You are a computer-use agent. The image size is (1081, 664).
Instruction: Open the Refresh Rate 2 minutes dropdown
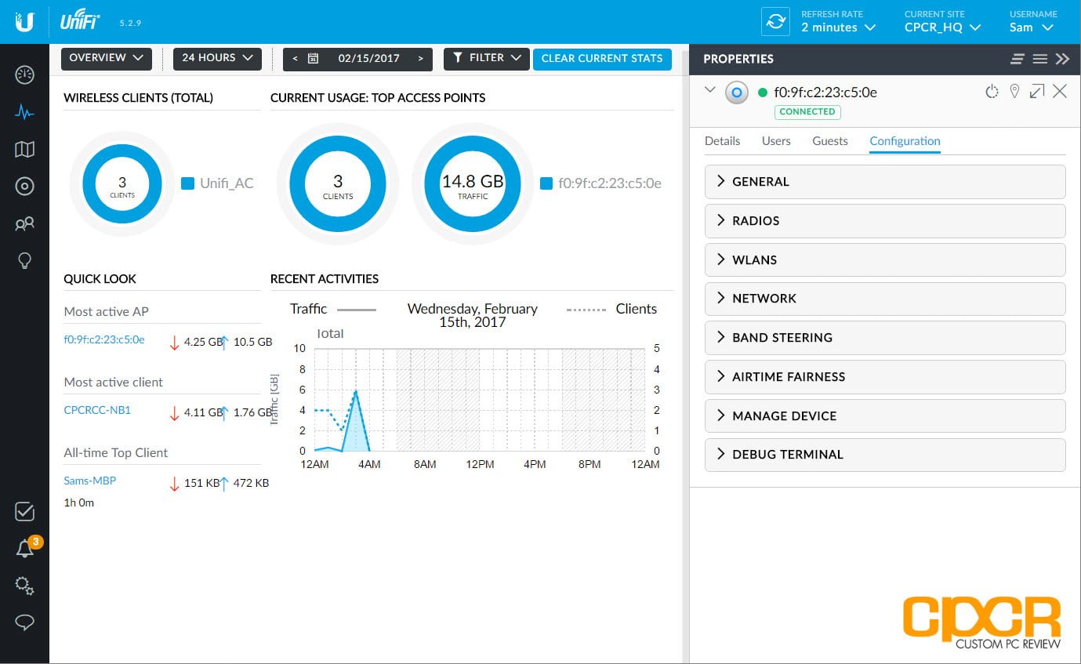(x=838, y=27)
